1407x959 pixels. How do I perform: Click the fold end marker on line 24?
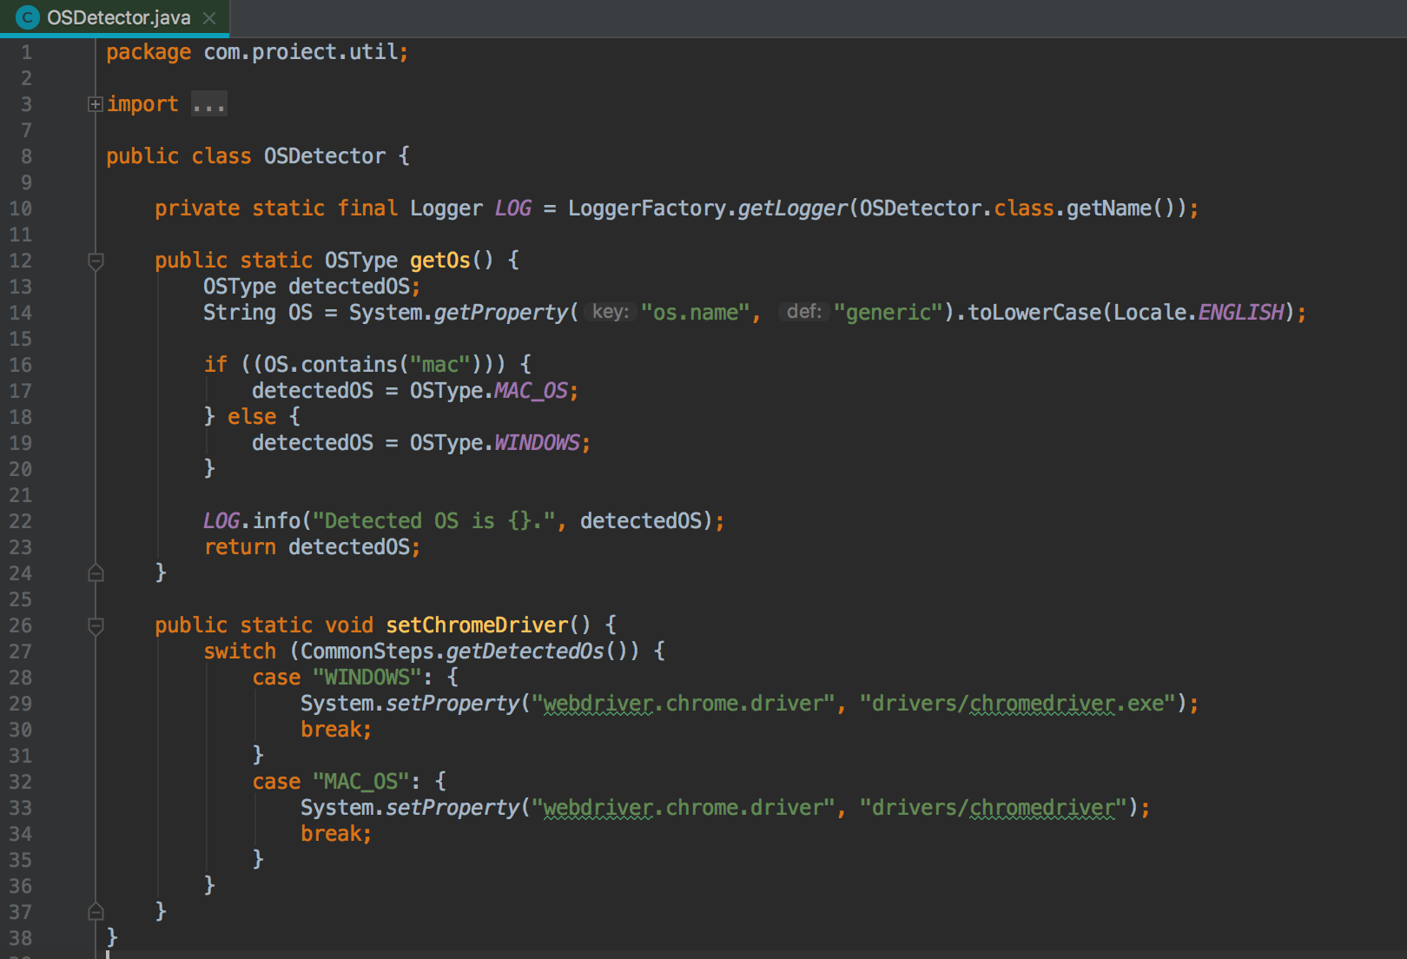tap(96, 573)
